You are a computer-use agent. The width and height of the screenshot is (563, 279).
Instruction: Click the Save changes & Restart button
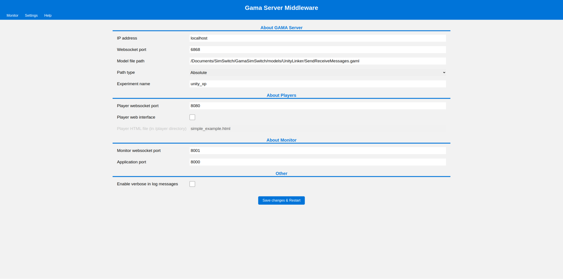point(281,200)
